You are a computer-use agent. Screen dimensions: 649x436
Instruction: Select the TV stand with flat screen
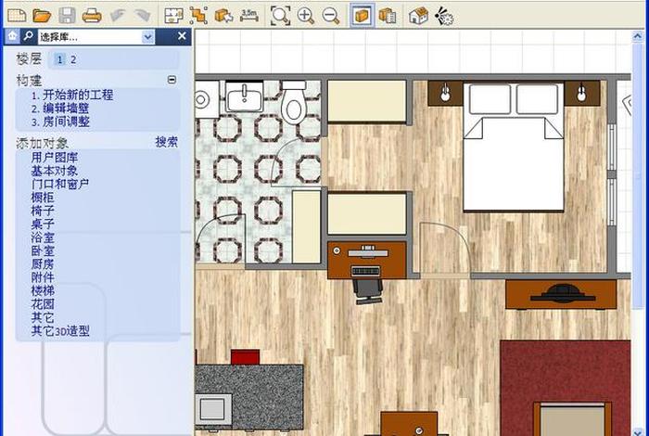(x=561, y=294)
